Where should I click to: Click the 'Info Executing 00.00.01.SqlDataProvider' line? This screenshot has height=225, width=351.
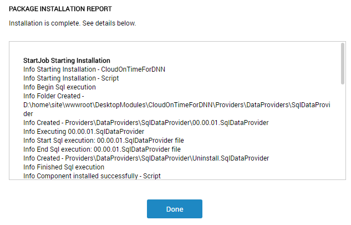click(x=84, y=131)
